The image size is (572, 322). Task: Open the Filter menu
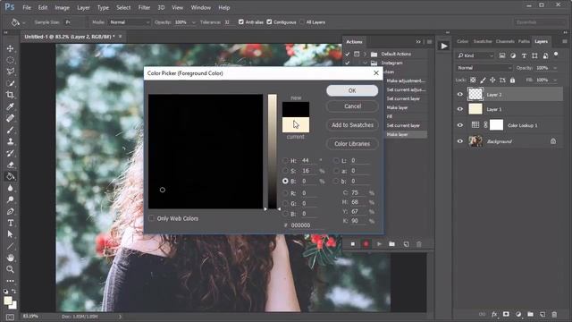coord(144,7)
